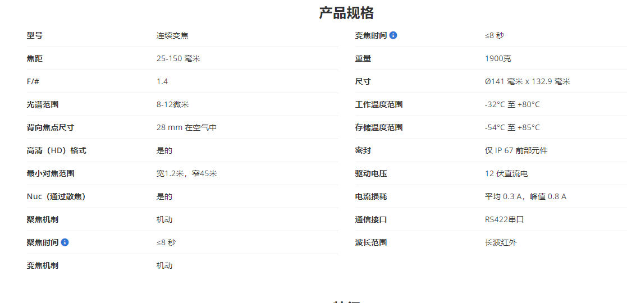This screenshot has height=303, width=627.
Task: Click the info icon next to 聚焦时间
Action: coord(65,242)
